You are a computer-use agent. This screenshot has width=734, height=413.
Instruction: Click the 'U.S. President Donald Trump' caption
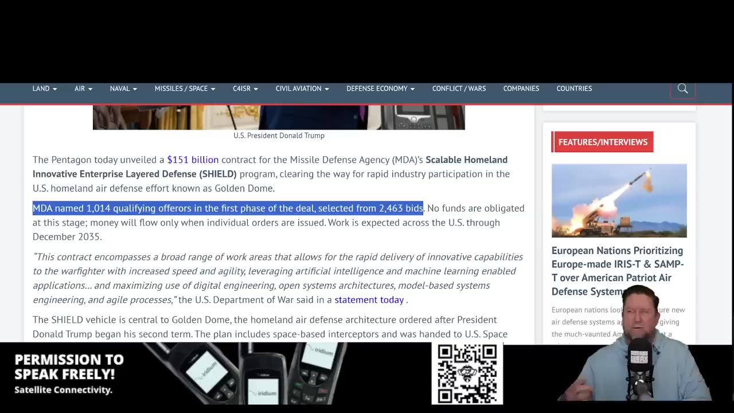point(279,135)
